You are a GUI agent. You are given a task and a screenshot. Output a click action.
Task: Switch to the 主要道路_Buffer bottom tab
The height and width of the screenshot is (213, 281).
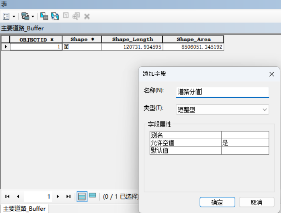pos(24,209)
